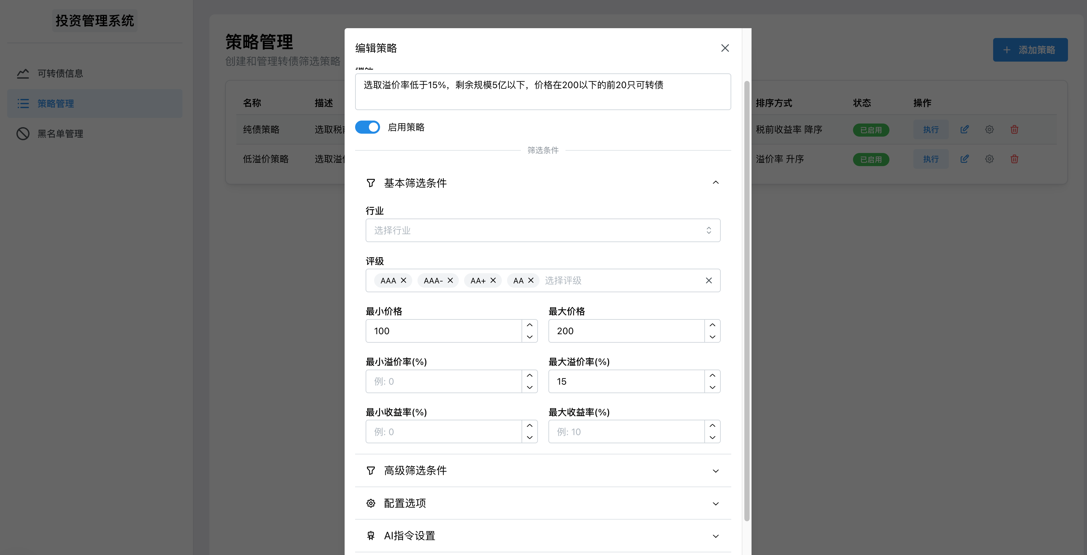Screen dimensions: 1087x555
Task: Remove the AAA rating tag
Action: [x=403, y=280]
